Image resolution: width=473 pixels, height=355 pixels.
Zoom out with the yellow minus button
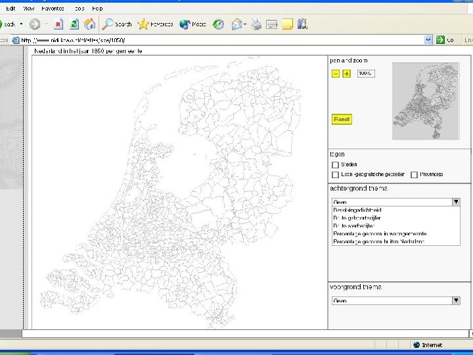pyautogui.click(x=336, y=74)
